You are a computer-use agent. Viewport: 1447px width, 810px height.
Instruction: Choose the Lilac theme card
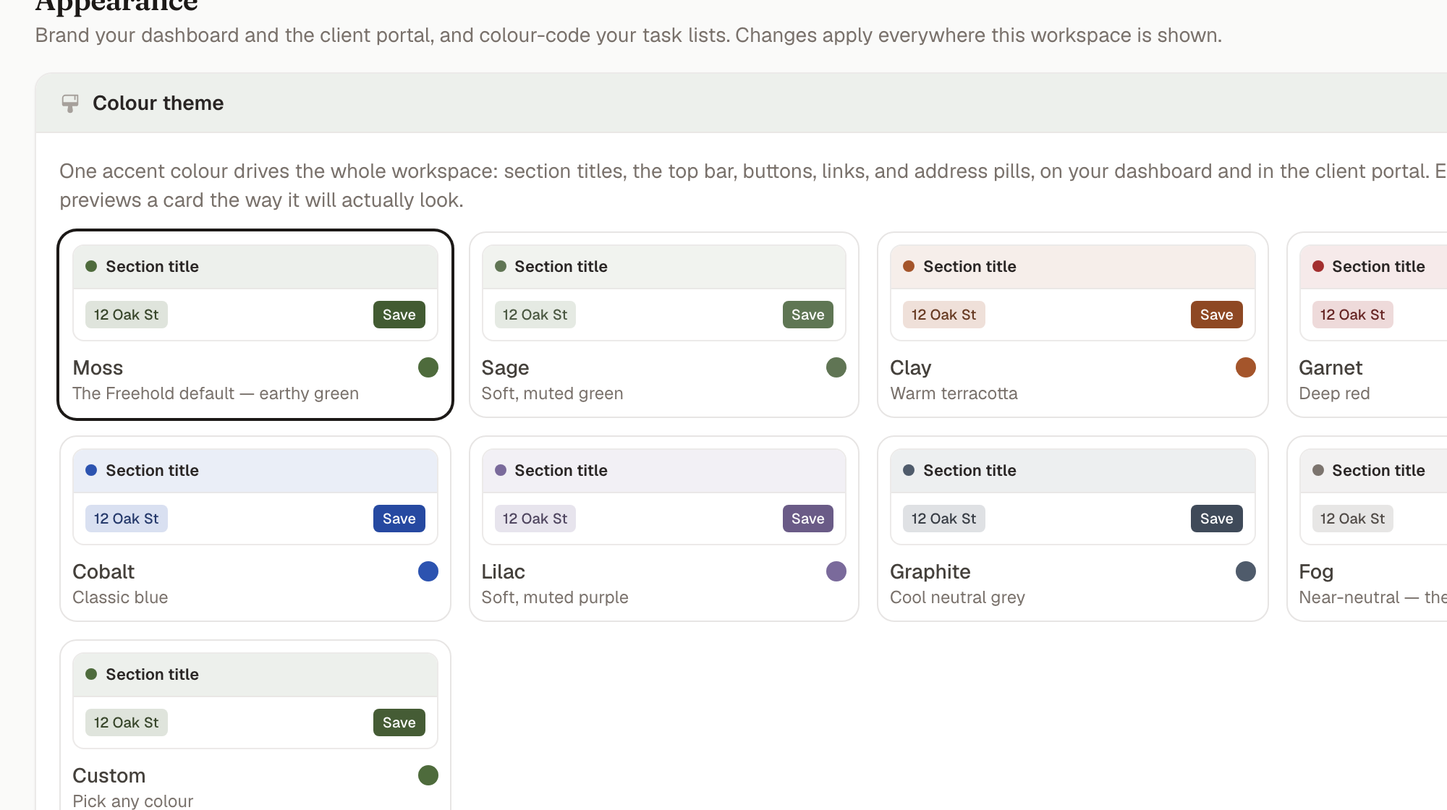(x=664, y=529)
